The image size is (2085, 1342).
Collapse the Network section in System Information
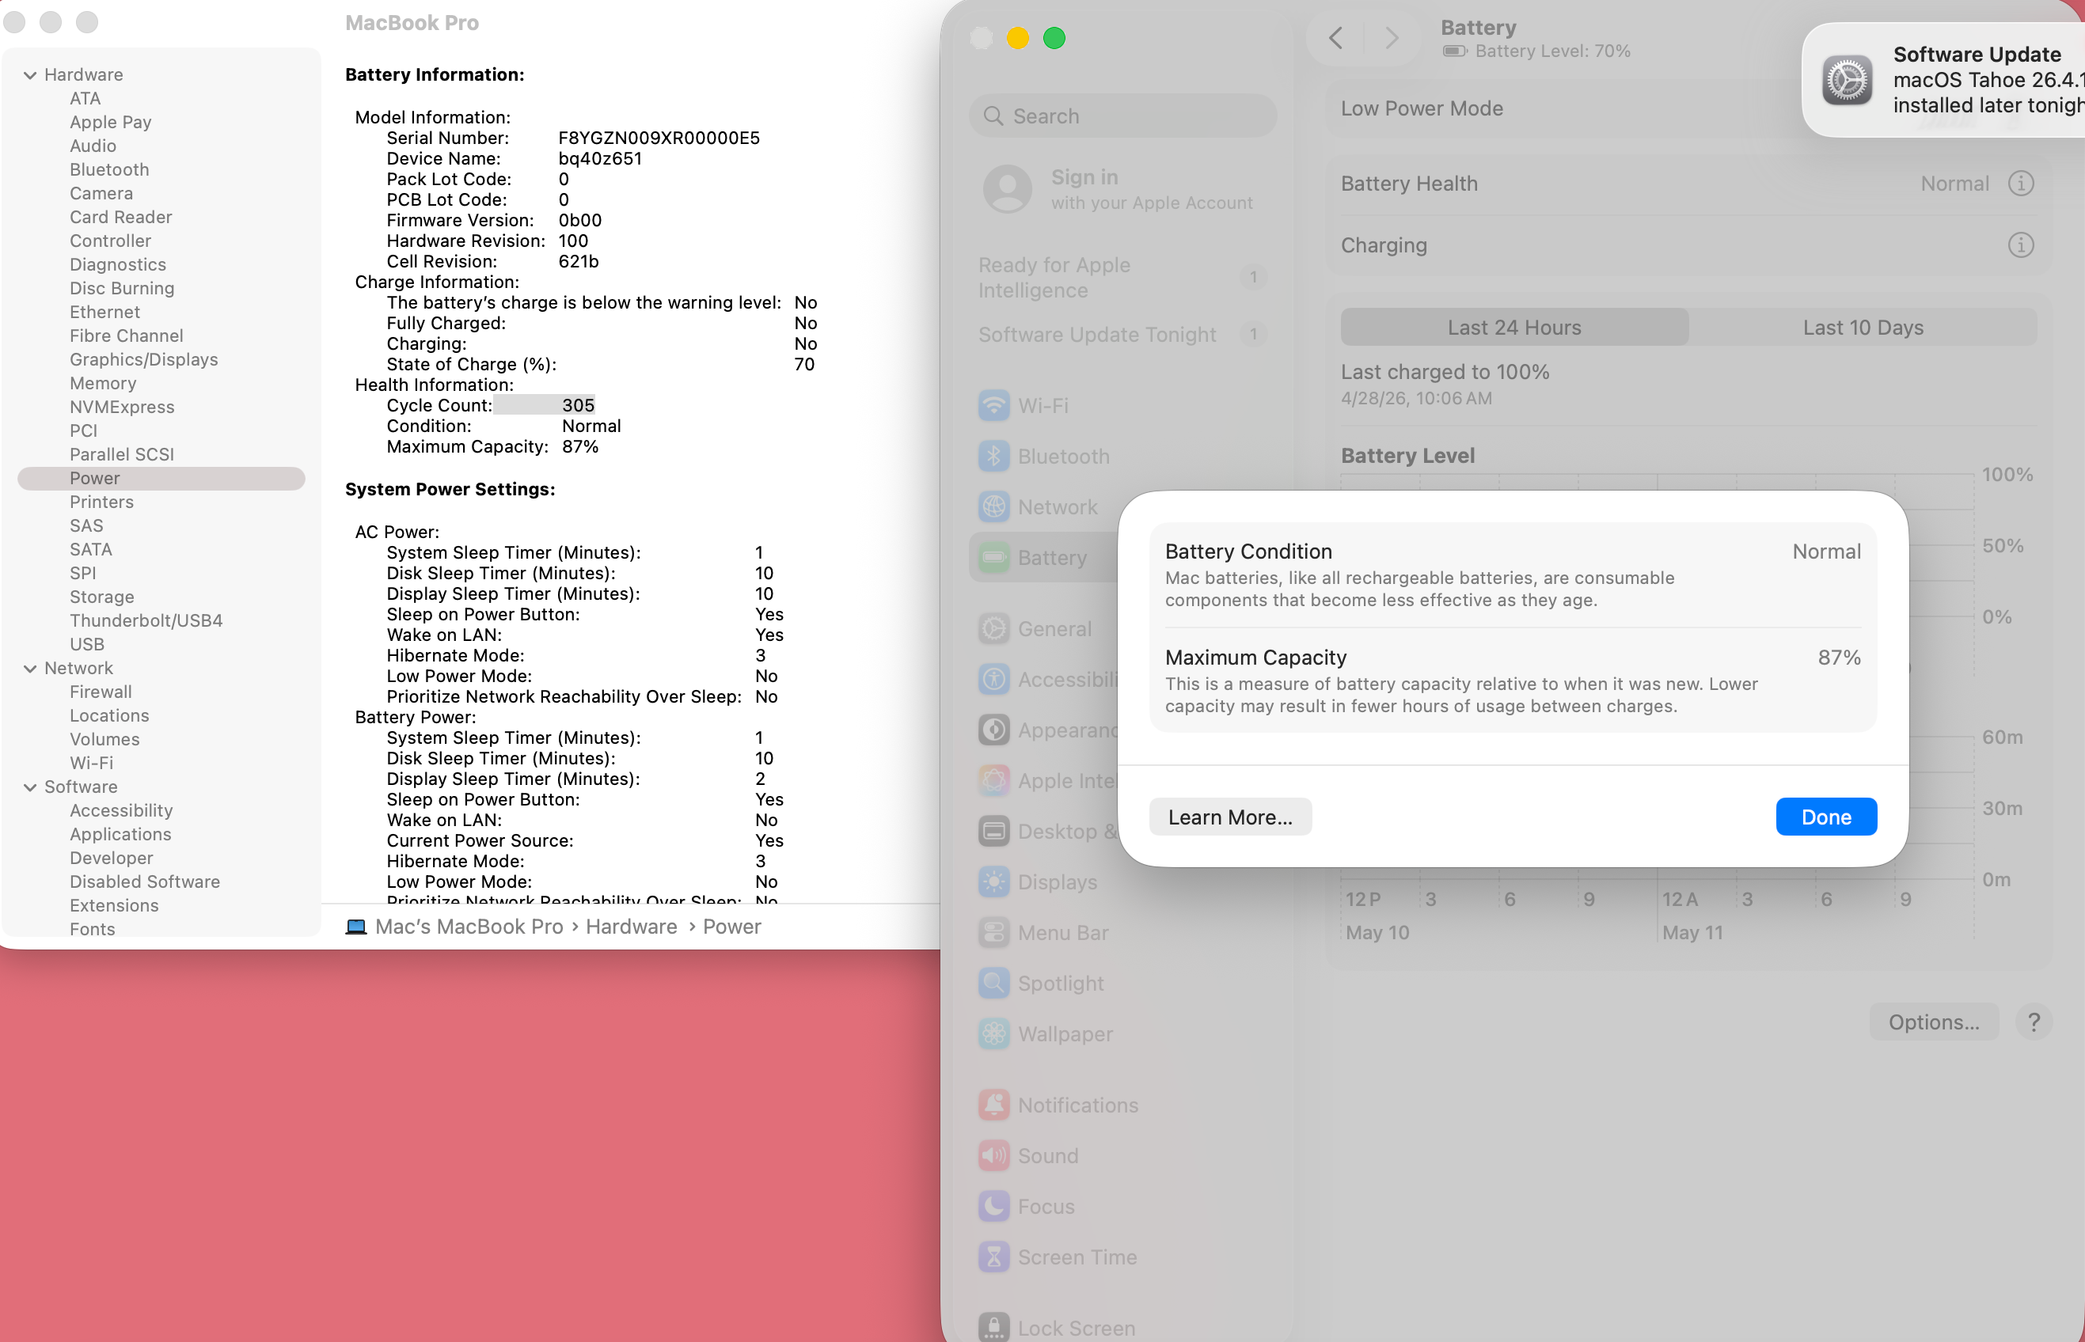pos(31,669)
